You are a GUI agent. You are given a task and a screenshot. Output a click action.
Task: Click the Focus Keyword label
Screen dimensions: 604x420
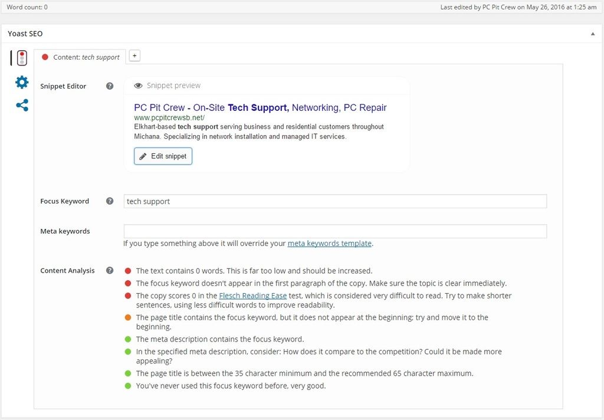(64, 201)
